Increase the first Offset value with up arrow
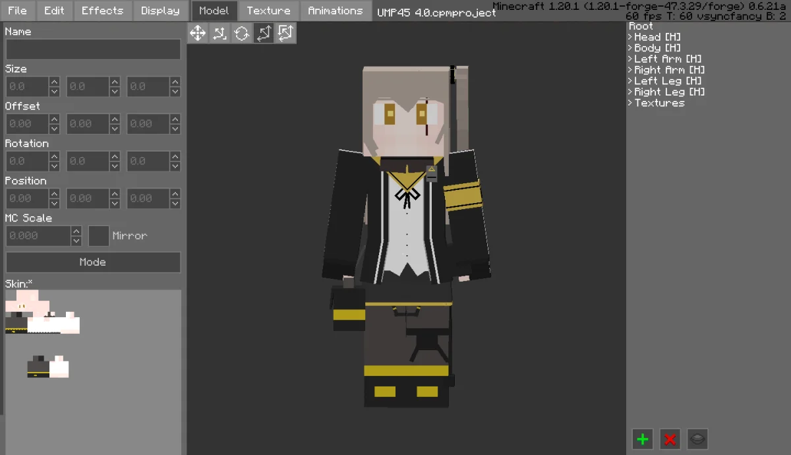The width and height of the screenshot is (791, 455). [54, 119]
